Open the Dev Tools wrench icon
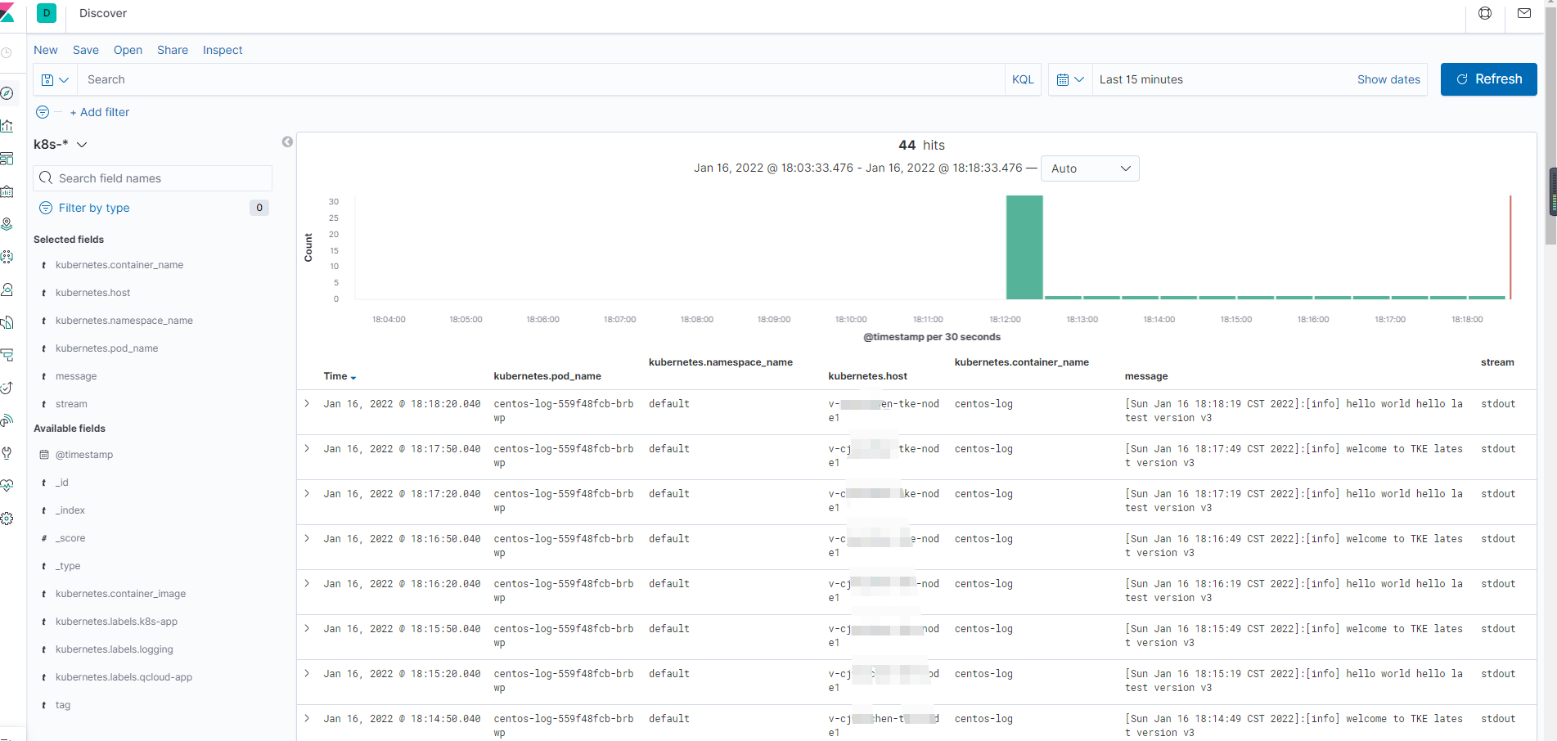 click(7, 453)
